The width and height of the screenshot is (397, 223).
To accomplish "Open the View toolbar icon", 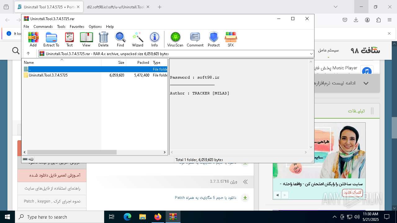I will (x=86, y=39).
